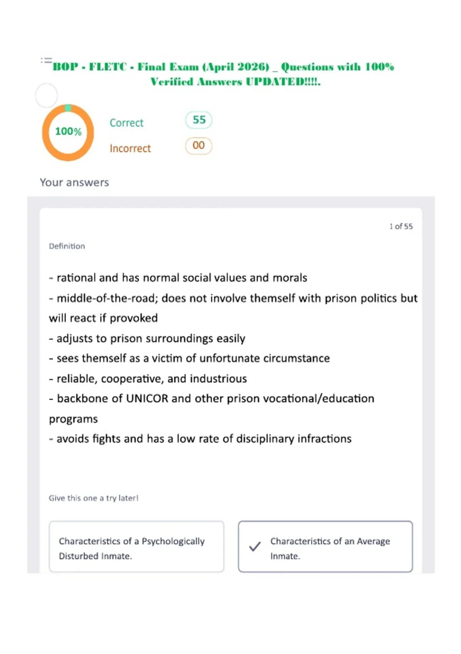Open the Your answers section heading

(x=75, y=182)
